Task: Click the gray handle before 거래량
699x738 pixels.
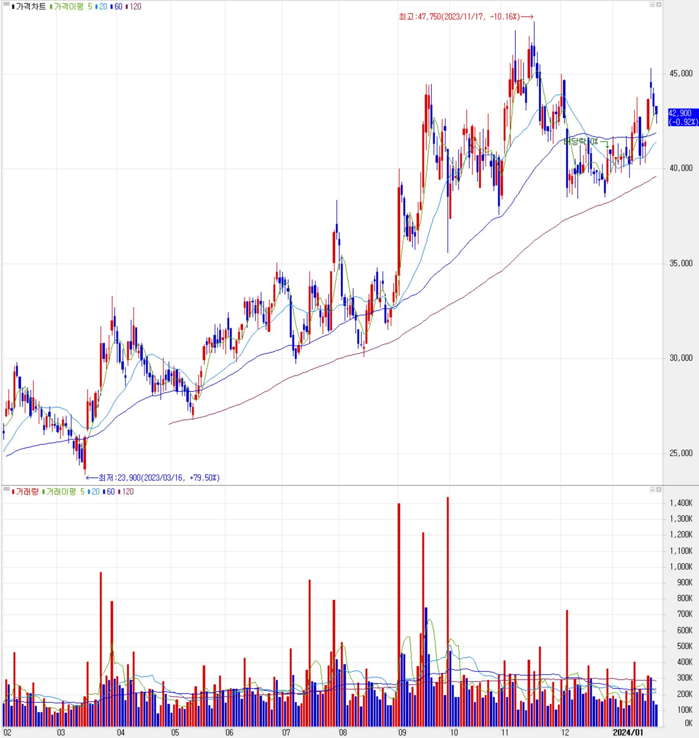Action: click(6, 489)
